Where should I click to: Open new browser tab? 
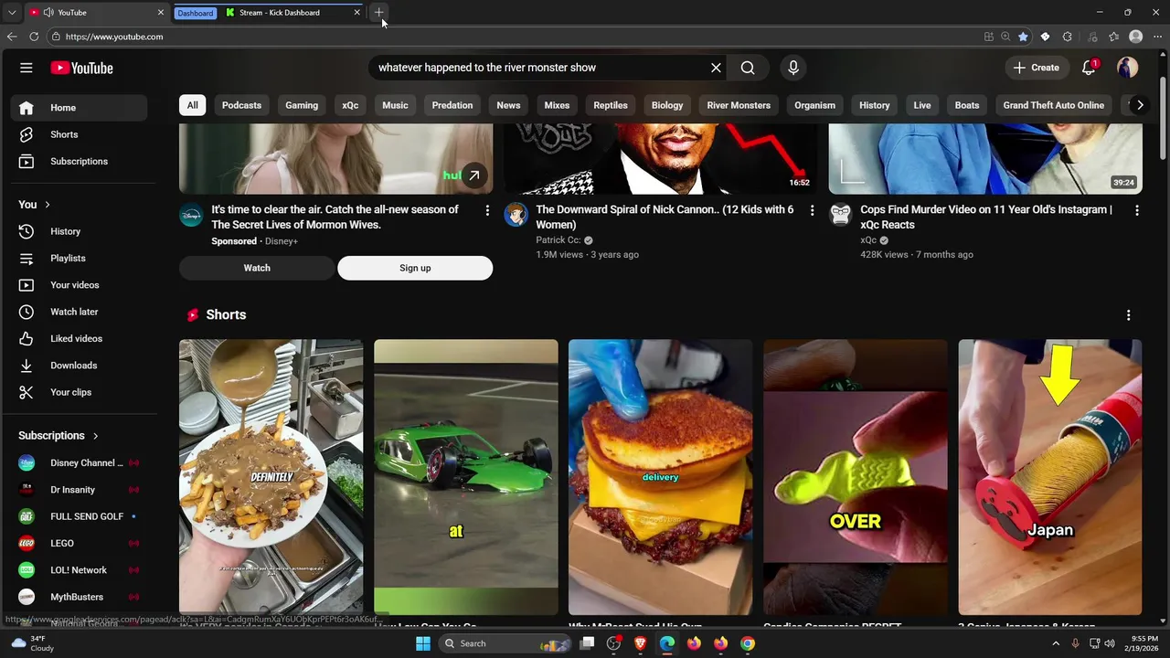tap(378, 13)
